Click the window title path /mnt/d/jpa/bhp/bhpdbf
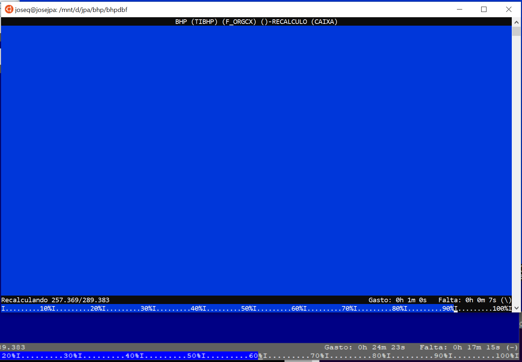Image resolution: width=522 pixels, height=362 pixels. coord(93,10)
